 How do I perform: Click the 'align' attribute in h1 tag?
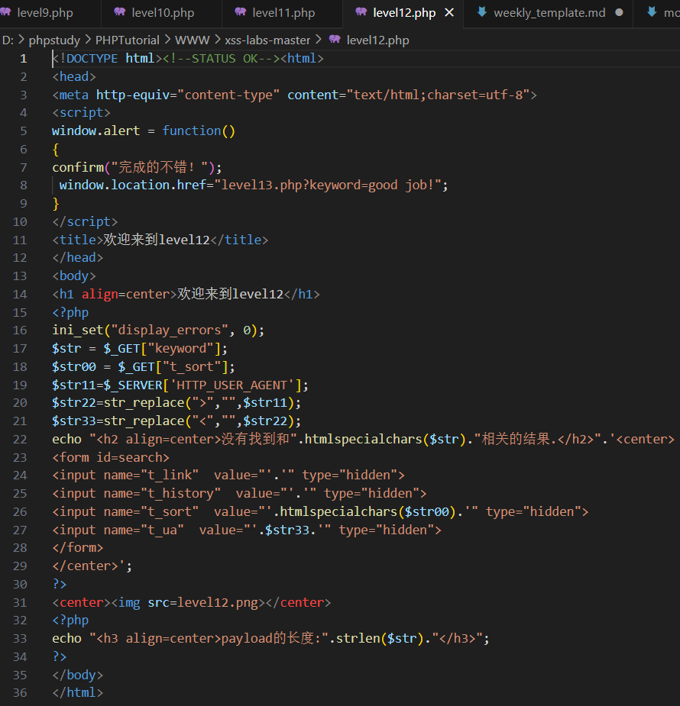(x=99, y=294)
